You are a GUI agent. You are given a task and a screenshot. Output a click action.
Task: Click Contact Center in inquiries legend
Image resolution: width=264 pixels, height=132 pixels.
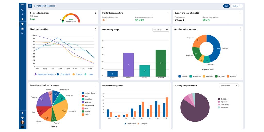89,93
